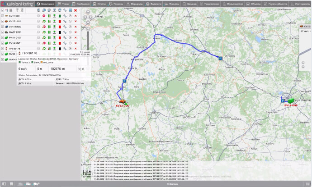Open the Объекты tab
The height and width of the screenshot is (187, 312).
click(x=254, y=4)
